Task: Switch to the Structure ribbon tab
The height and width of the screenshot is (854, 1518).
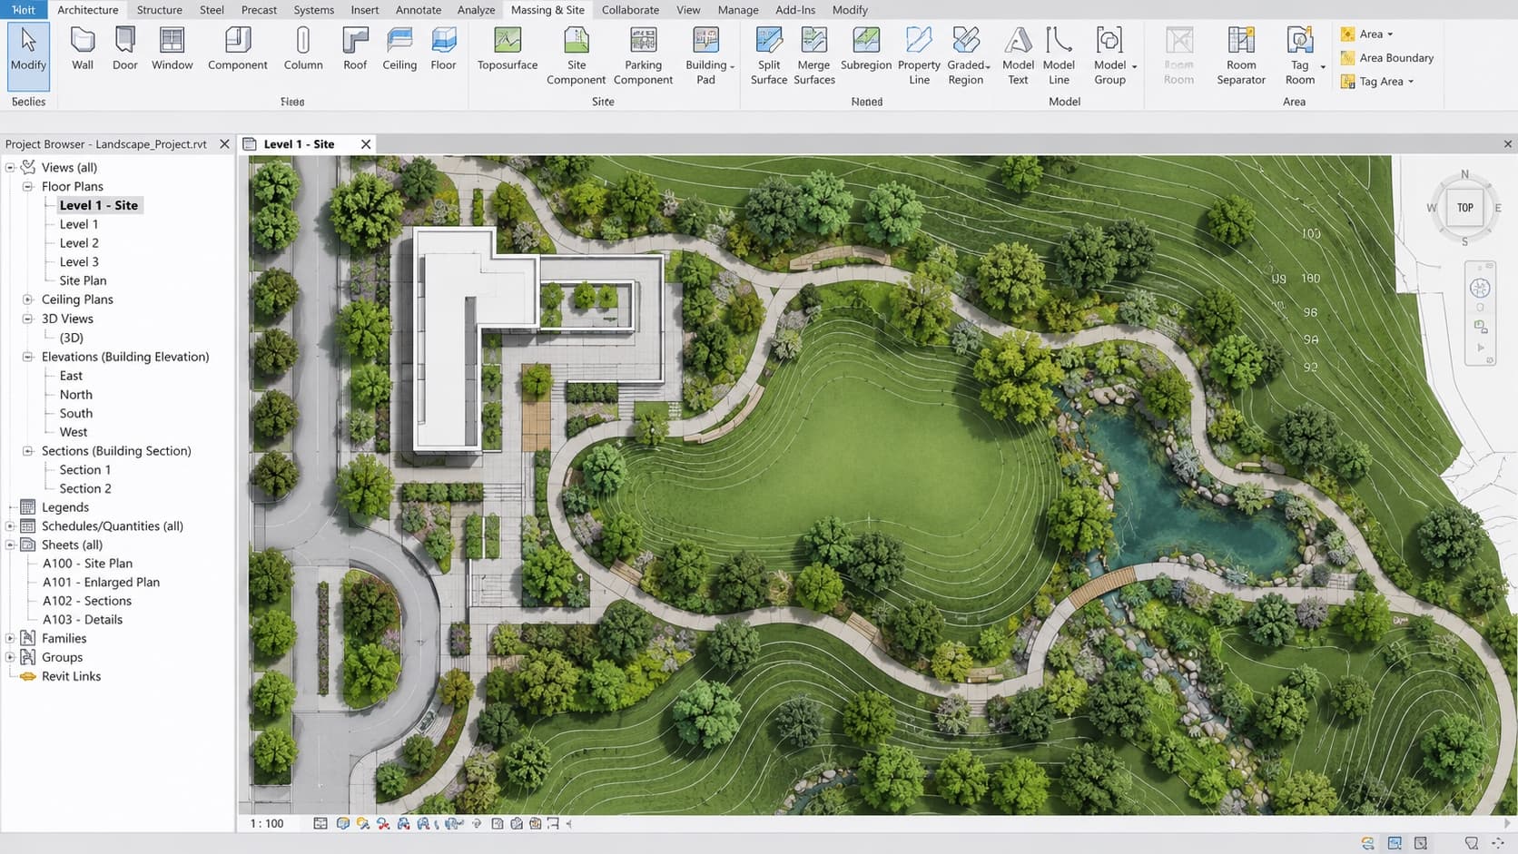Action: click(x=159, y=10)
